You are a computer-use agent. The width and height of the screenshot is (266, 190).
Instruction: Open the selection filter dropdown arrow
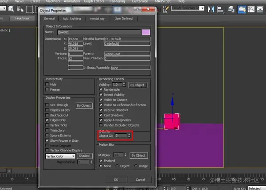pyautogui.click(x=4, y=8)
